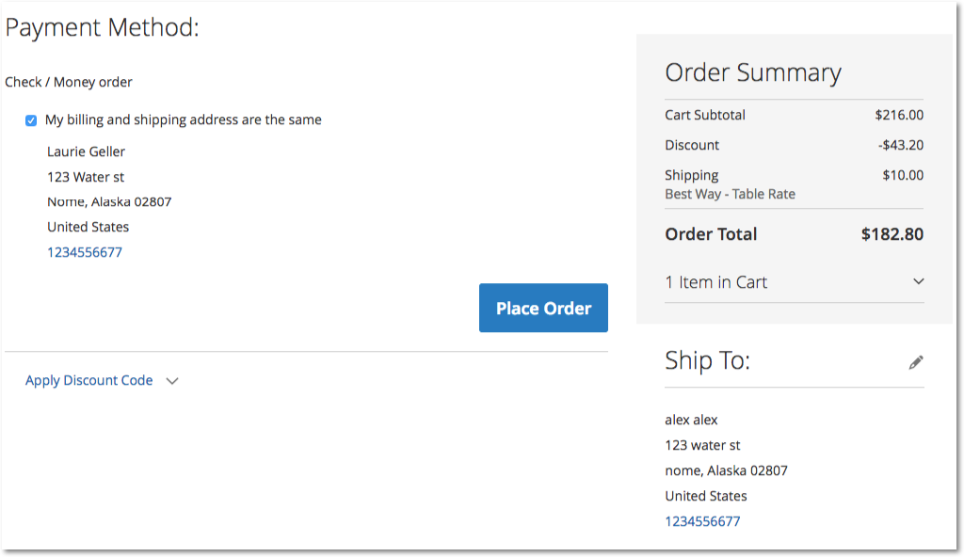Select the Check / Money order payment method
964x557 pixels.
point(68,82)
